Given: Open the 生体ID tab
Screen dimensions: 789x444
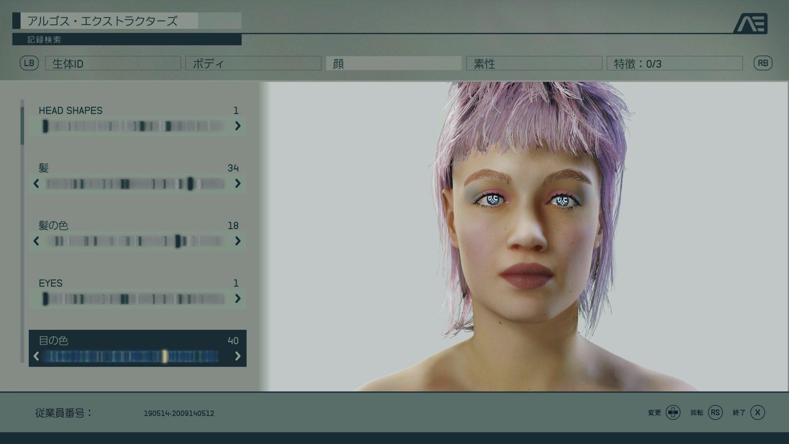Looking at the screenshot, I should [x=113, y=63].
